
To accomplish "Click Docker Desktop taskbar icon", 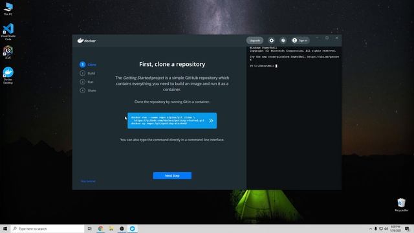I will pos(132,228).
